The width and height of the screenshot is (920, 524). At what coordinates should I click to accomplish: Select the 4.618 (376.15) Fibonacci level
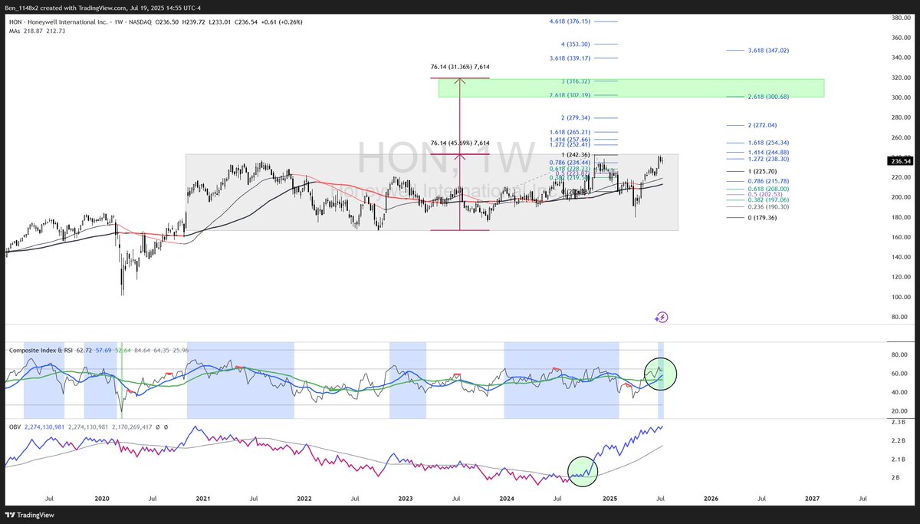pyautogui.click(x=568, y=21)
